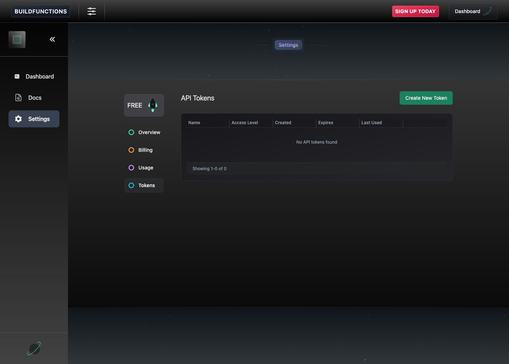Sort the table by the Expires column

pyautogui.click(x=326, y=123)
